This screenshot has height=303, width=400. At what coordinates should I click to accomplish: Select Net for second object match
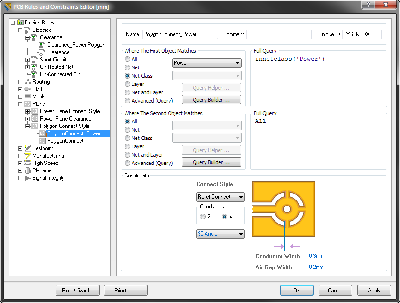[x=127, y=130]
